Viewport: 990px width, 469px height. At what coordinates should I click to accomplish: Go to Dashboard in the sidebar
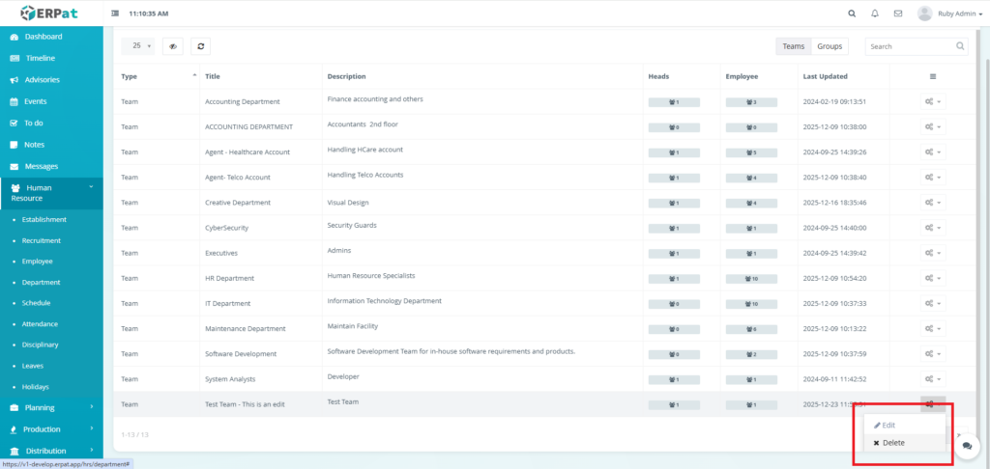[44, 37]
